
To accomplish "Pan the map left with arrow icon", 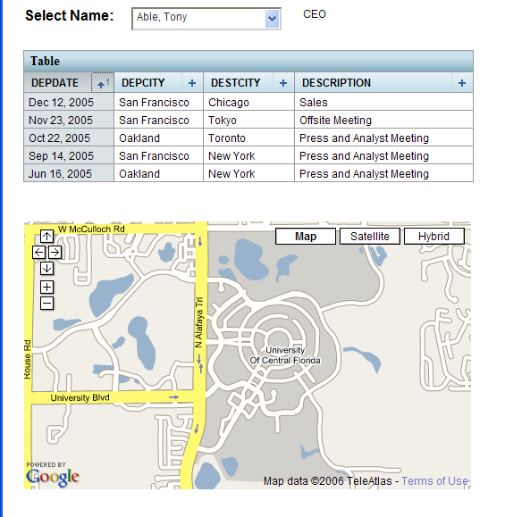I will [39, 252].
